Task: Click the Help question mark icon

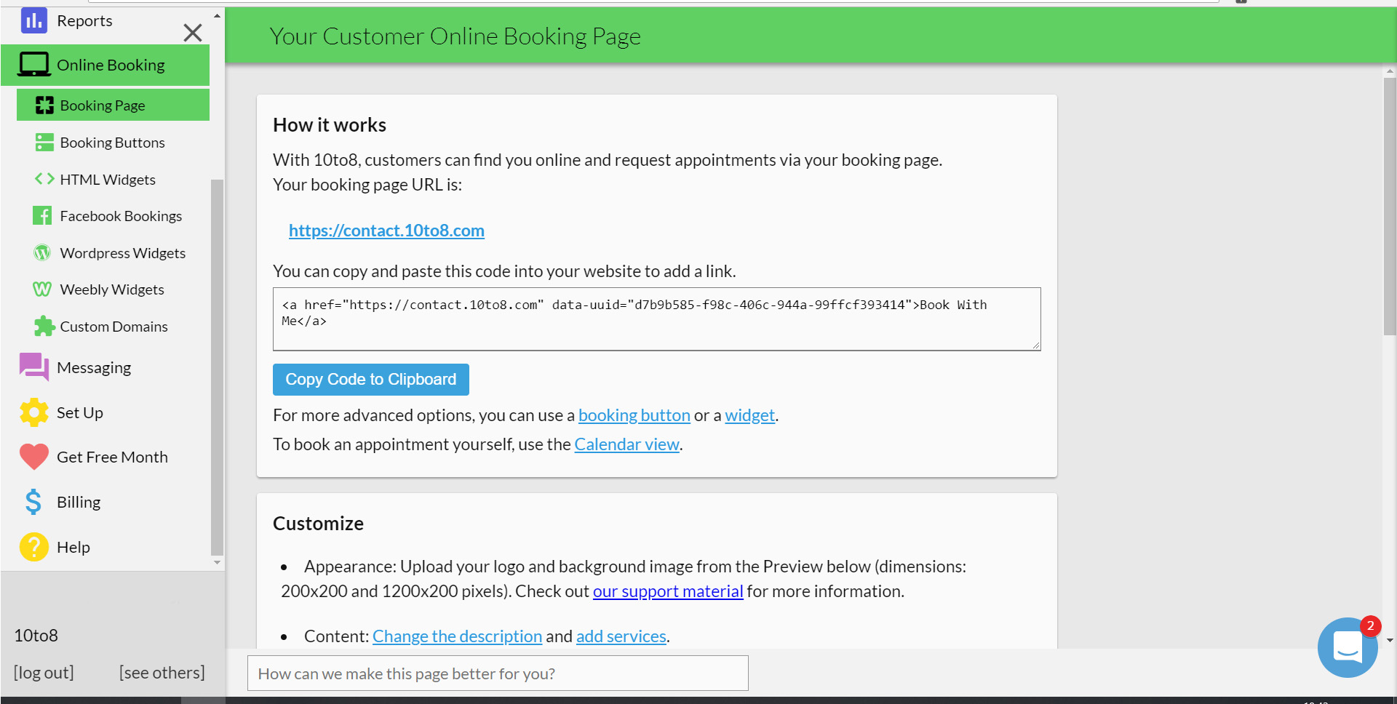Action: pos(33,547)
